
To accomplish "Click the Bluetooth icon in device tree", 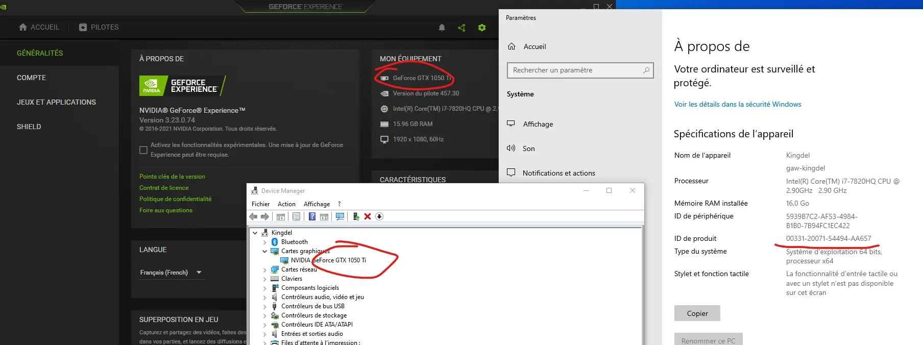I will tap(275, 242).
